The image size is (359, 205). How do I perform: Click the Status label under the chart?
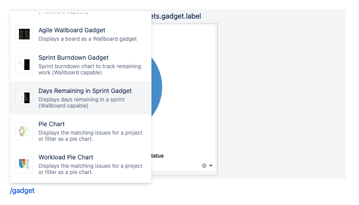coord(157,156)
